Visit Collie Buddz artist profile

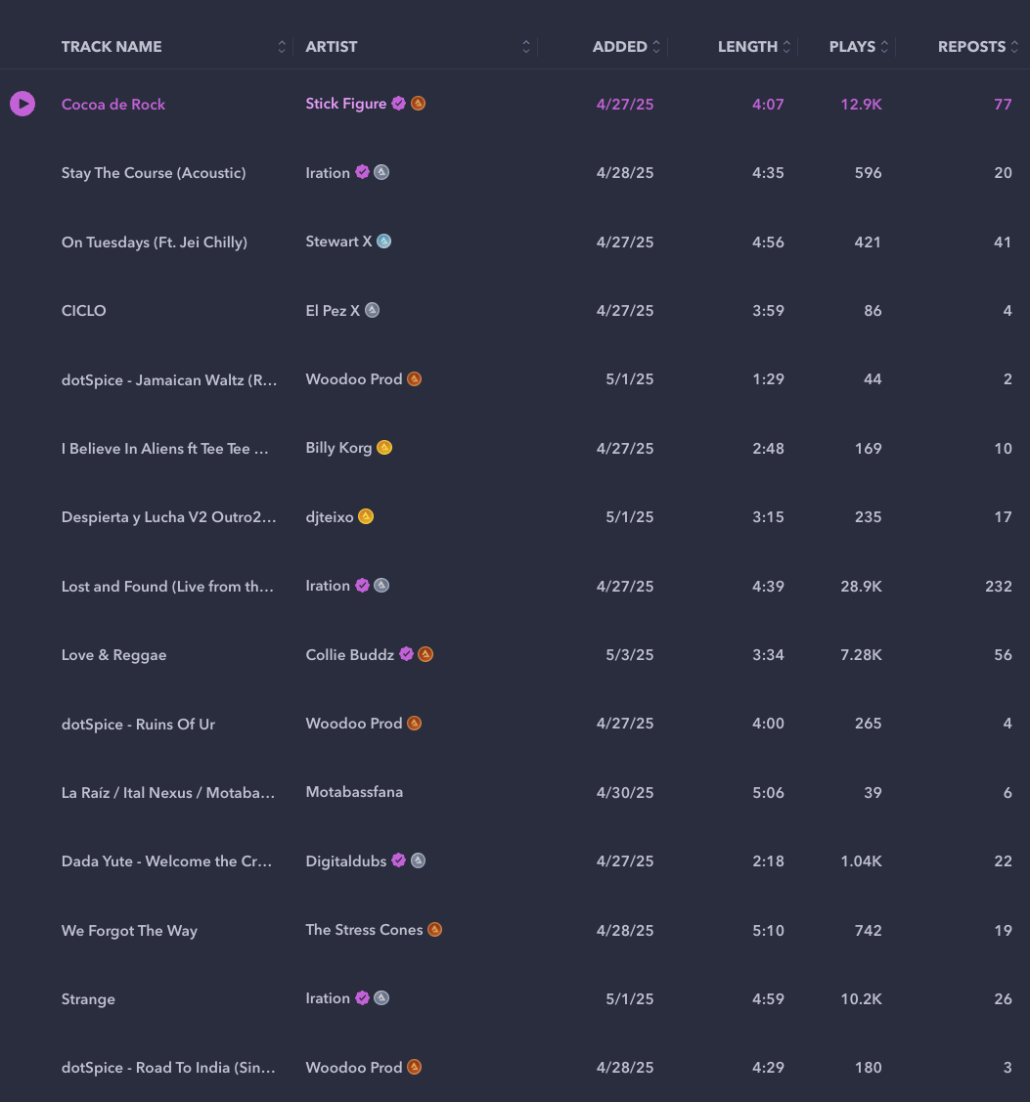tap(349, 654)
